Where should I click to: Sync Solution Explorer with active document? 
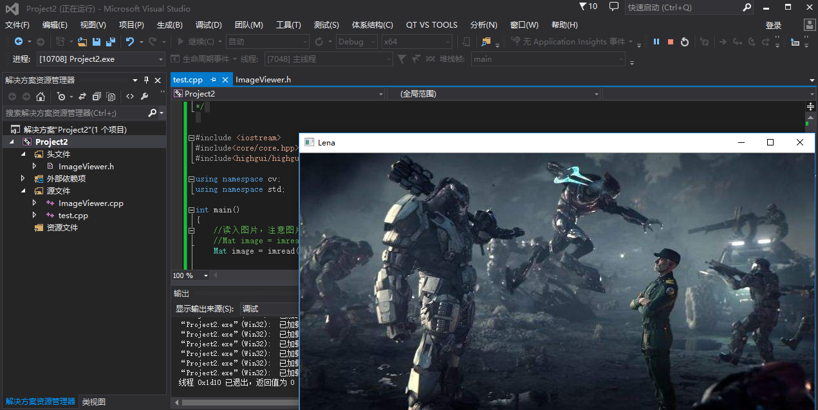click(x=82, y=97)
